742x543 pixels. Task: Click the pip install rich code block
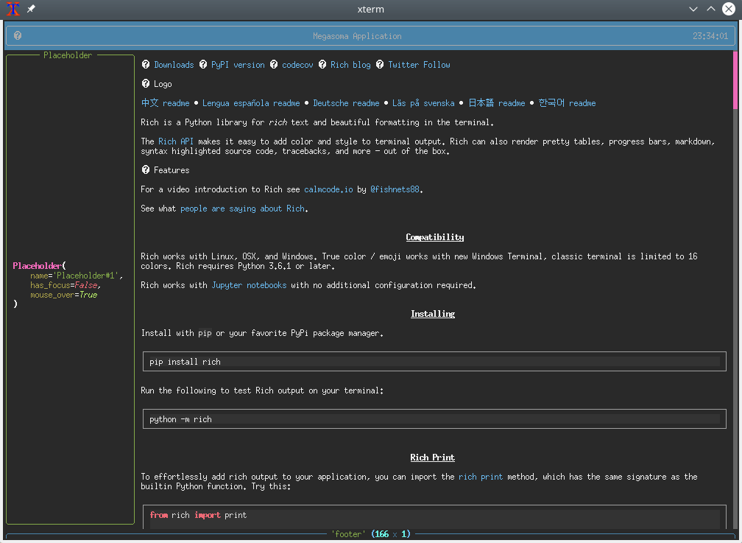tap(434, 362)
